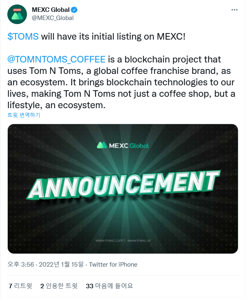Click the tweet body text paragraph
Image resolution: width=251 pixels, height=305 pixels.
click(x=121, y=82)
